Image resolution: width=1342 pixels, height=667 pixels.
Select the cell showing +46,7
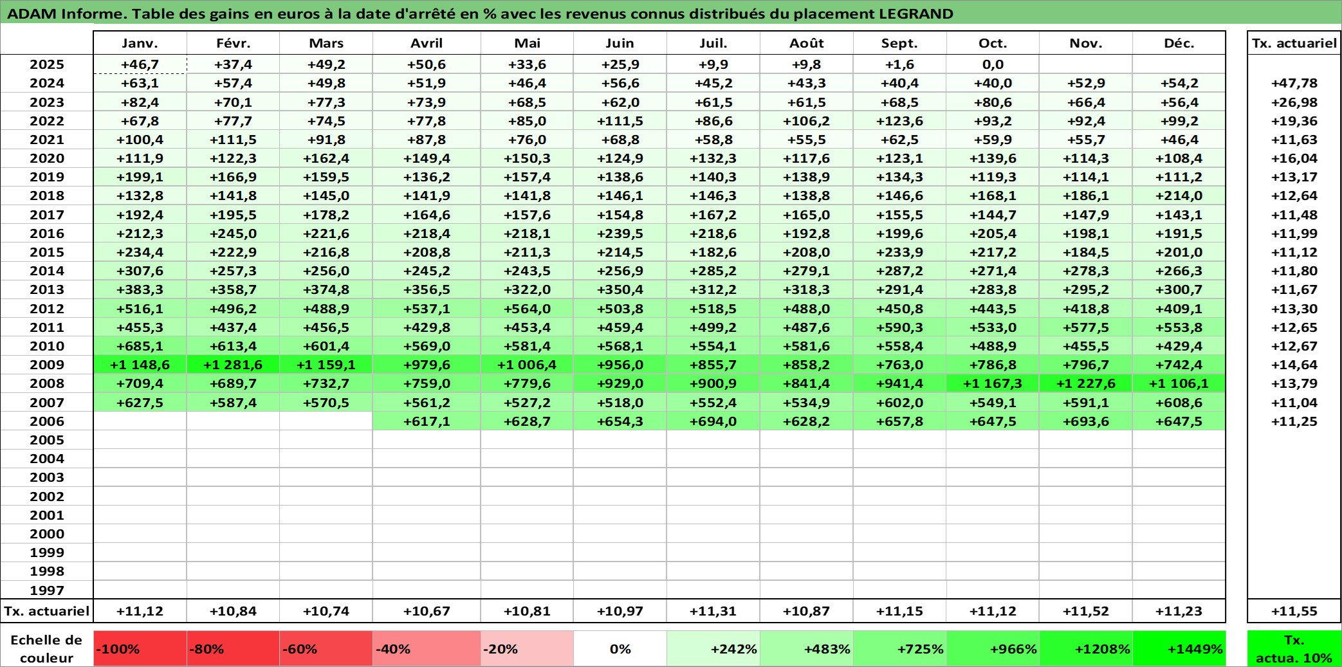(140, 64)
